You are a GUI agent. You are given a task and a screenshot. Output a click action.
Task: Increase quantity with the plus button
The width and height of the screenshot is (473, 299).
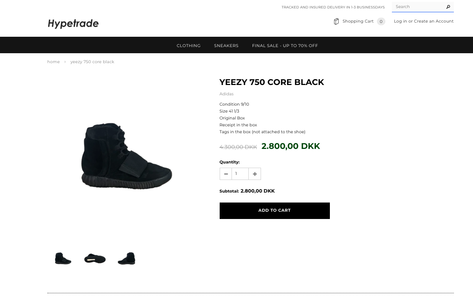click(x=254, y=174)
